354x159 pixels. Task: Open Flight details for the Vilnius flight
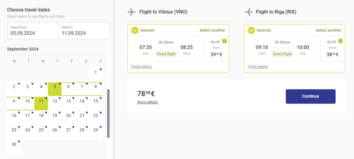click(x=141, y=67)
